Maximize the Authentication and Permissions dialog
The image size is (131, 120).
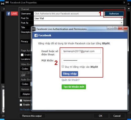pos(115,28)
